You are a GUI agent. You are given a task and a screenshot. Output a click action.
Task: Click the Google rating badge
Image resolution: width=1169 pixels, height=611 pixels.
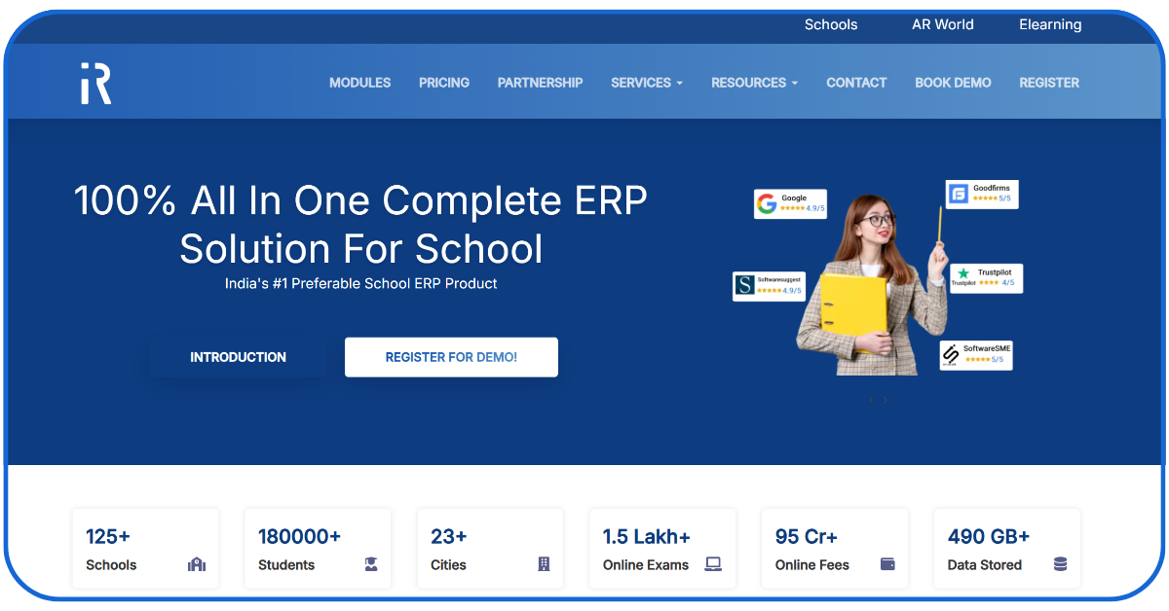tap(790, 203)
